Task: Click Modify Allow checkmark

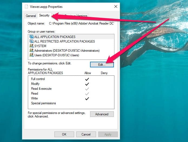Action: point(87,84)
